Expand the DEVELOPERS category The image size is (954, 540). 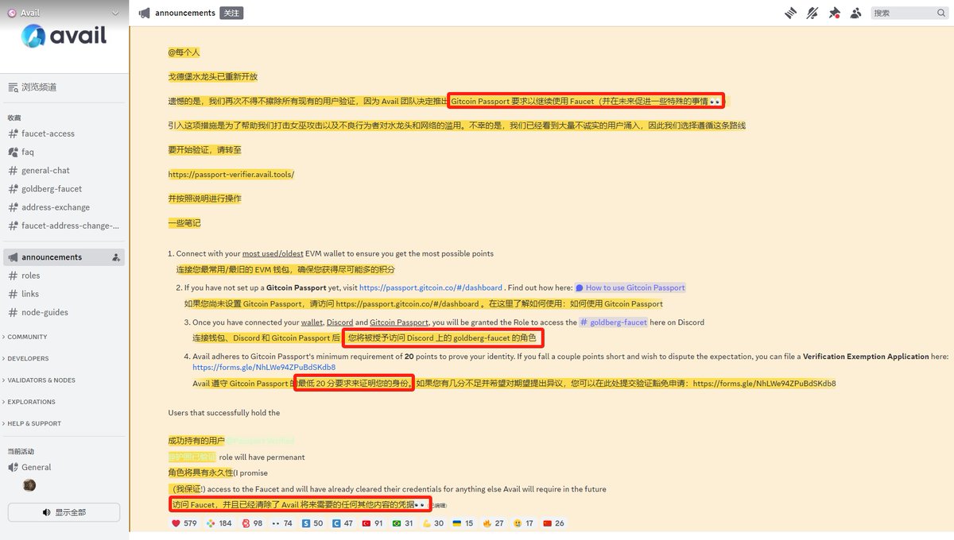[x=27, y=358]
